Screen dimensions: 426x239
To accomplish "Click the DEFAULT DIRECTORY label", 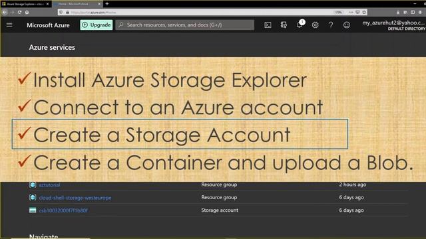I will tap(407, 29).
